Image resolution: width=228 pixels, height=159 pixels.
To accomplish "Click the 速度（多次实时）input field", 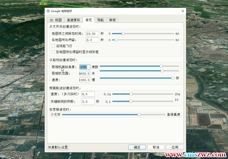I will point(88,94).
